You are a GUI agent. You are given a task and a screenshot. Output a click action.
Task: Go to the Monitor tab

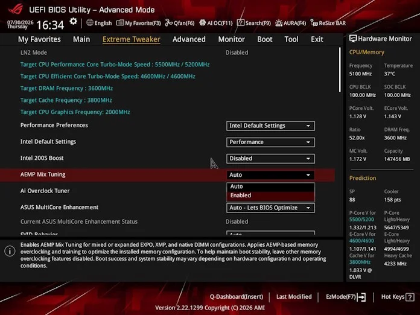(232, 39)
